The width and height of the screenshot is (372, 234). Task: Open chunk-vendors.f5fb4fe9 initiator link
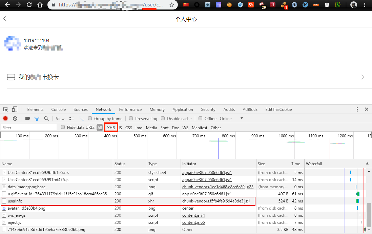tap(216, 201)
